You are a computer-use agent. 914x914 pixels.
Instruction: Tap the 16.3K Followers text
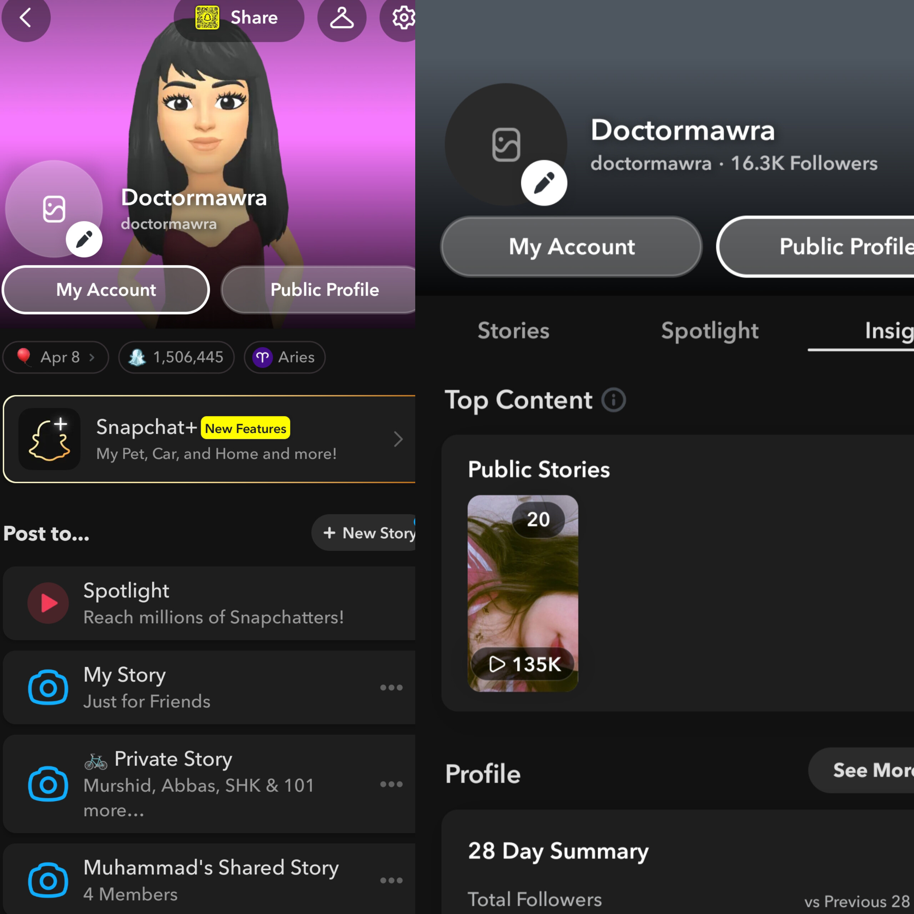pos(804,163)
